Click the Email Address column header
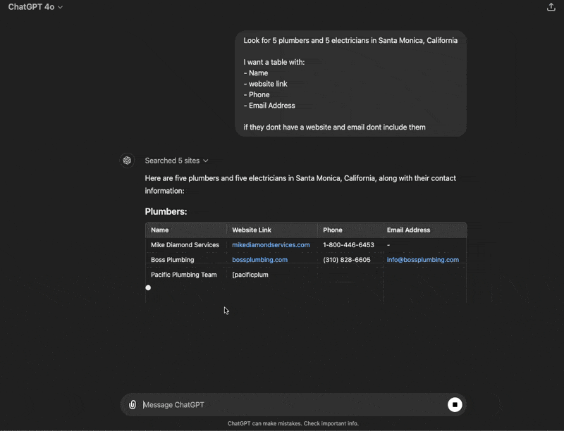 coord(408,230)
